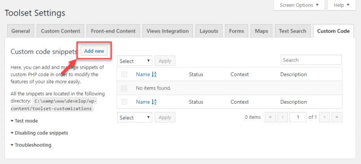Open the Screen Options panel
This screenshot has width=361, height=164.
[299, 5]
